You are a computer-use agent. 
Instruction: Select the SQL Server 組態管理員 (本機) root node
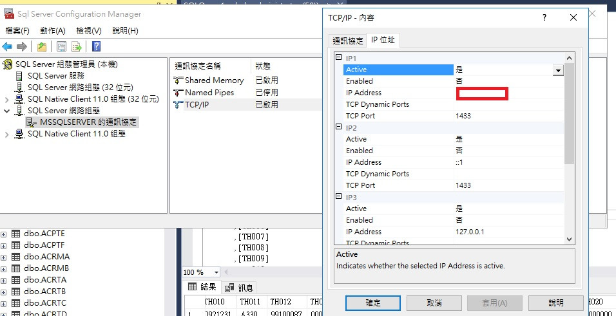click(66, 64)
